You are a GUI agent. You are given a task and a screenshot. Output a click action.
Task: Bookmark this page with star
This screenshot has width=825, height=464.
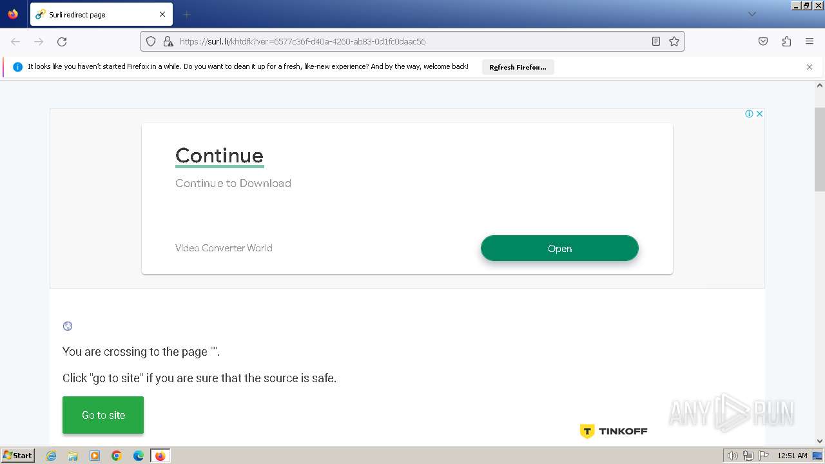[x=674, y=41]
